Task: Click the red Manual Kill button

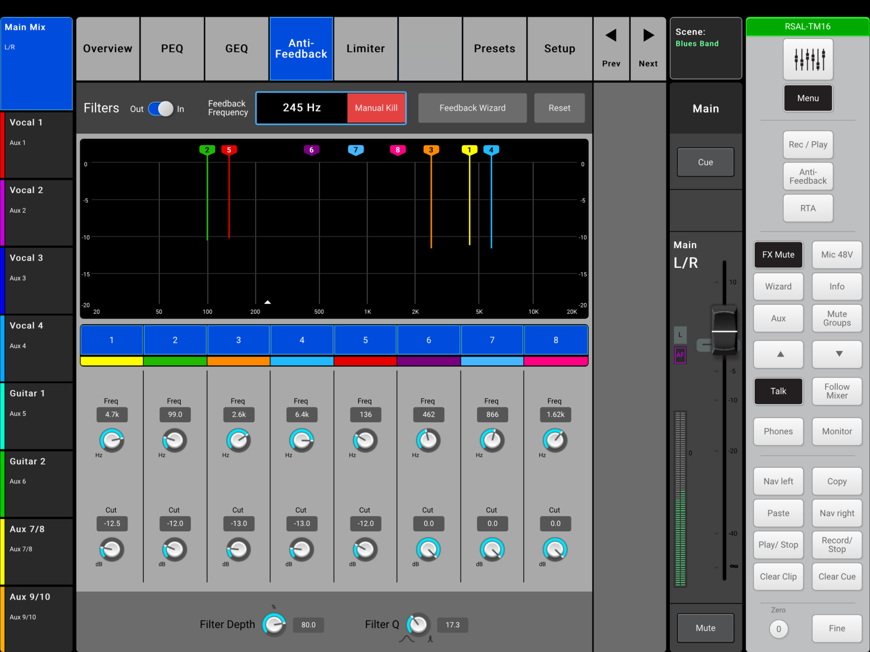Action: pos(376,108)
